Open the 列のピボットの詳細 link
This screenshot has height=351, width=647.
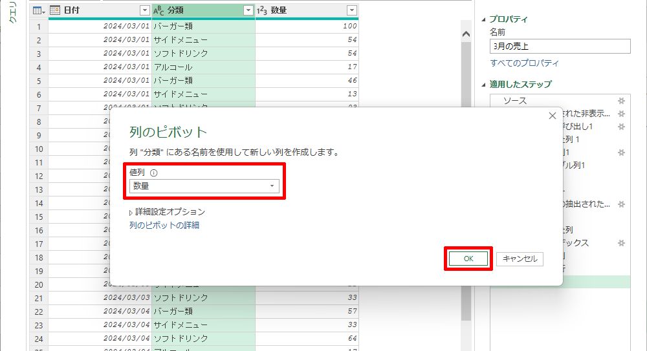tap(164, 226)
